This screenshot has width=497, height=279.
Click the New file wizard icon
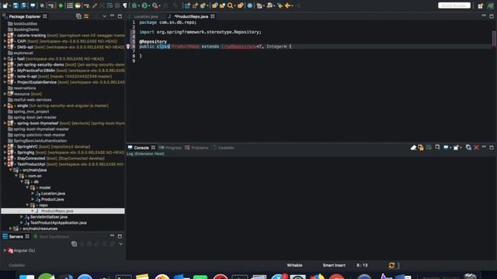pyautogui.click(x=5, y=5)
